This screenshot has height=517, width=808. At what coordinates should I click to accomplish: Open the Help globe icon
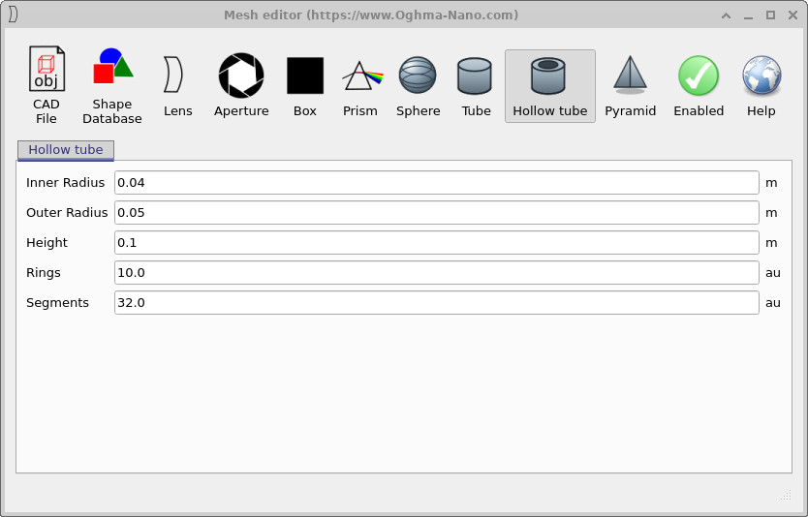[x=761, y=85]
